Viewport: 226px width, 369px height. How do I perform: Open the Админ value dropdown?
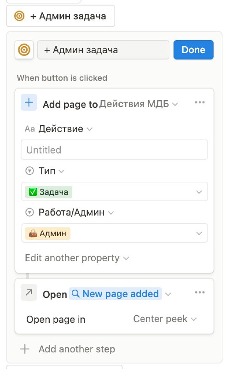click(115, 233)
